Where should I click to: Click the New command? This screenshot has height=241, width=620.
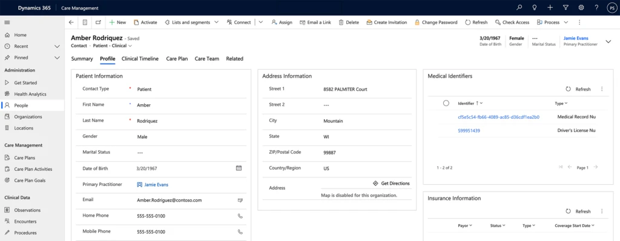pyautogui.click(x=117, y=22)
